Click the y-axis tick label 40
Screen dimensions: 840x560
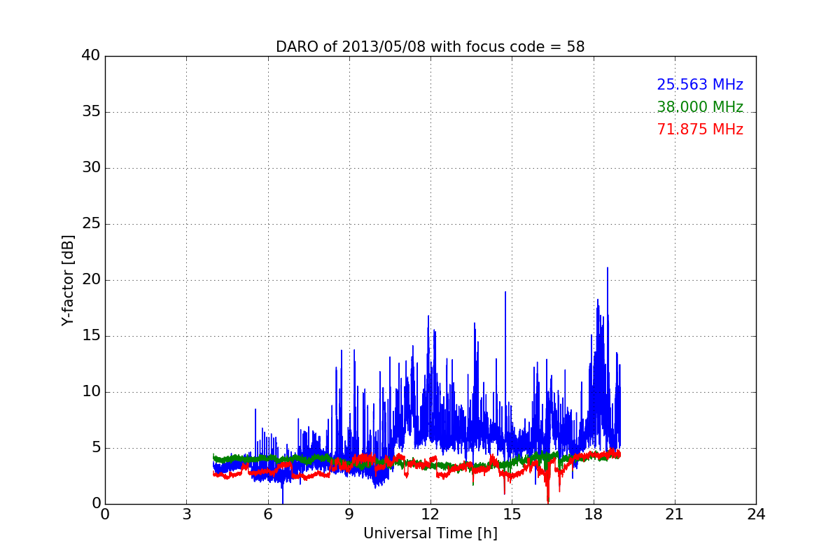pos(91,56)
